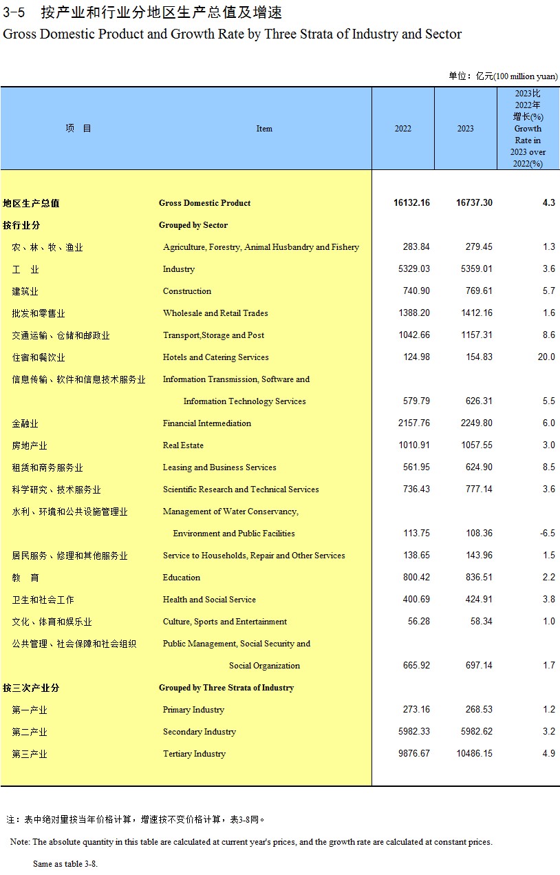Select the value 16132.16

click(x=411, y=203)
